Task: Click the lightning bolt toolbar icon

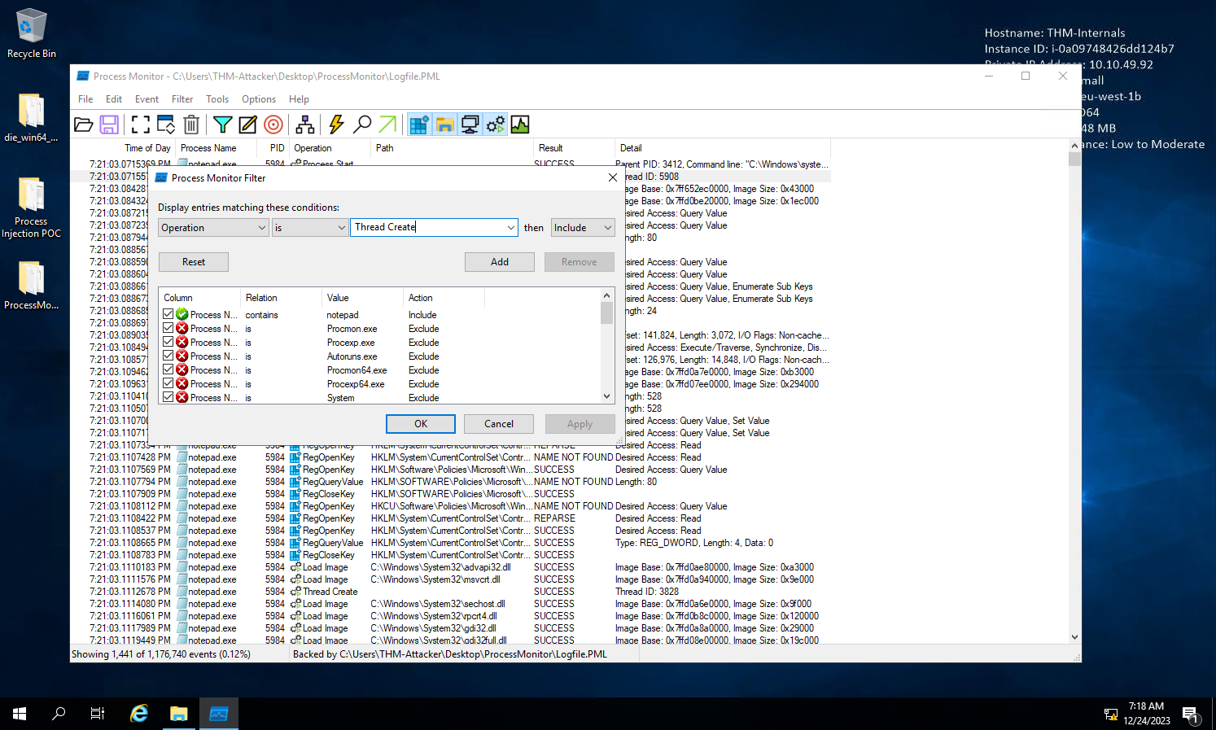Action: [x=336, y=125]
